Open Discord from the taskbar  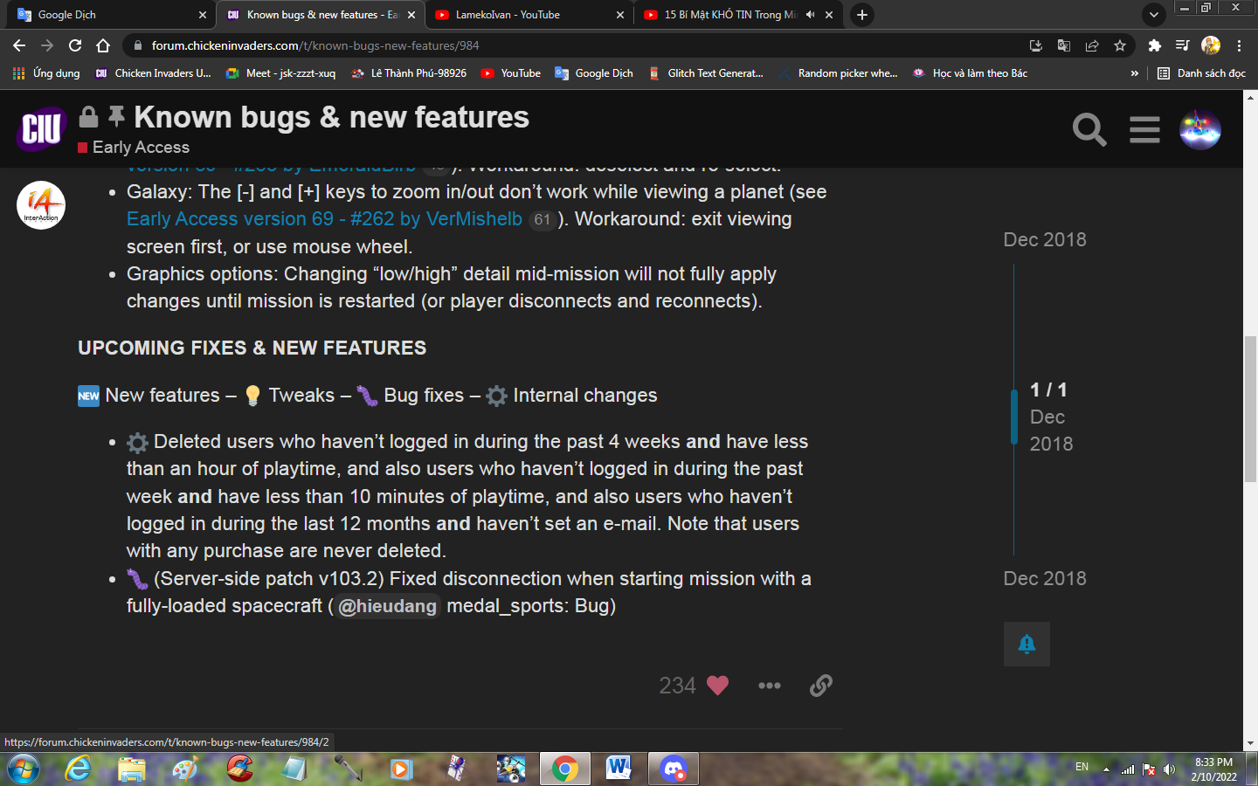coord(673,769)
